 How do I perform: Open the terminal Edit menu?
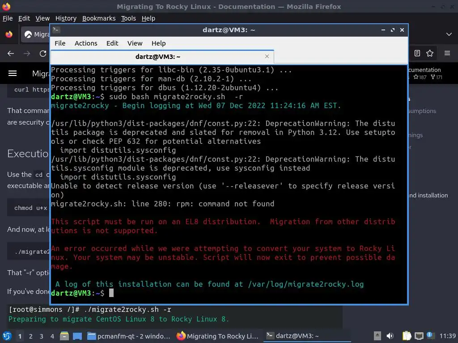point(112,43)
